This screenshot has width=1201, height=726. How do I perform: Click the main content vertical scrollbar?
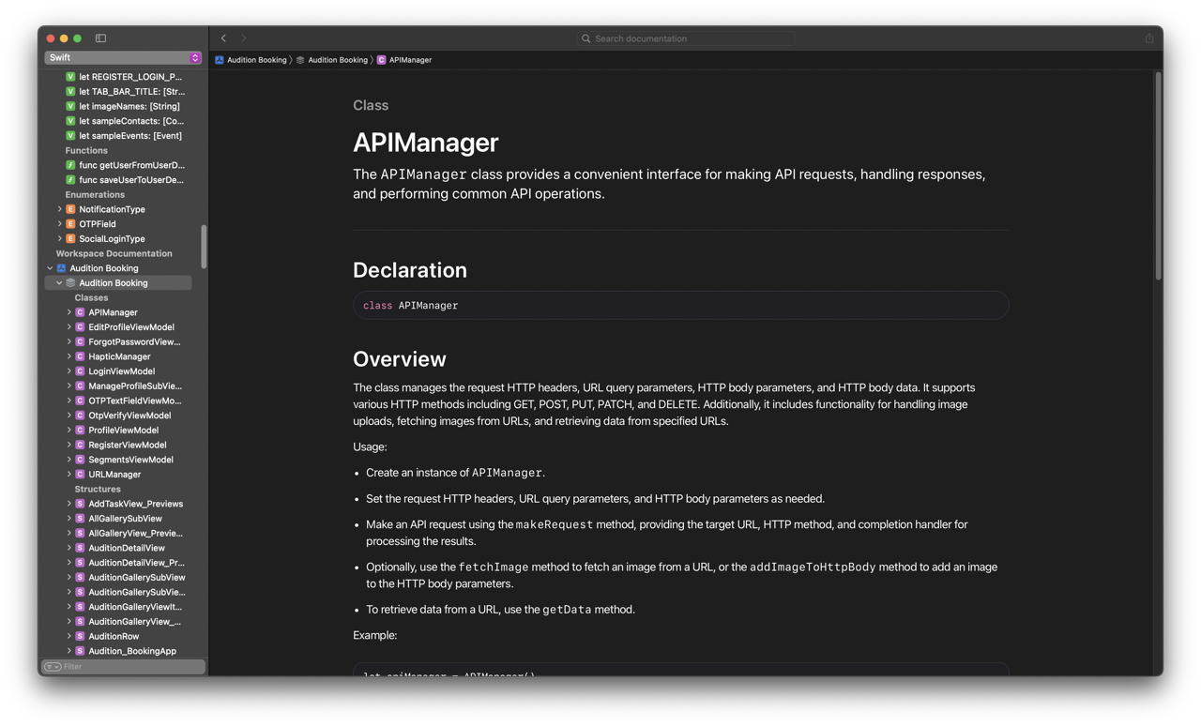1158,176
